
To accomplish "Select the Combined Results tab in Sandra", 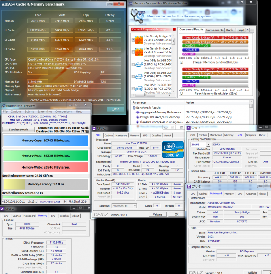I will click(191, 30).
